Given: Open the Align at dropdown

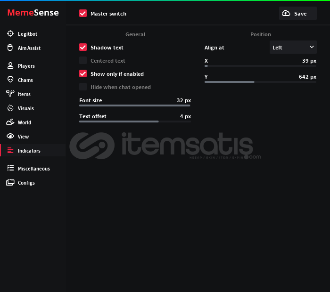Looking at the screenshot, I should [x=293, y=47].
